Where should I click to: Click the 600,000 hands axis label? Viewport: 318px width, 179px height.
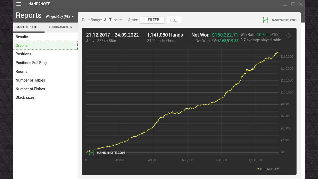coord(187,160)
